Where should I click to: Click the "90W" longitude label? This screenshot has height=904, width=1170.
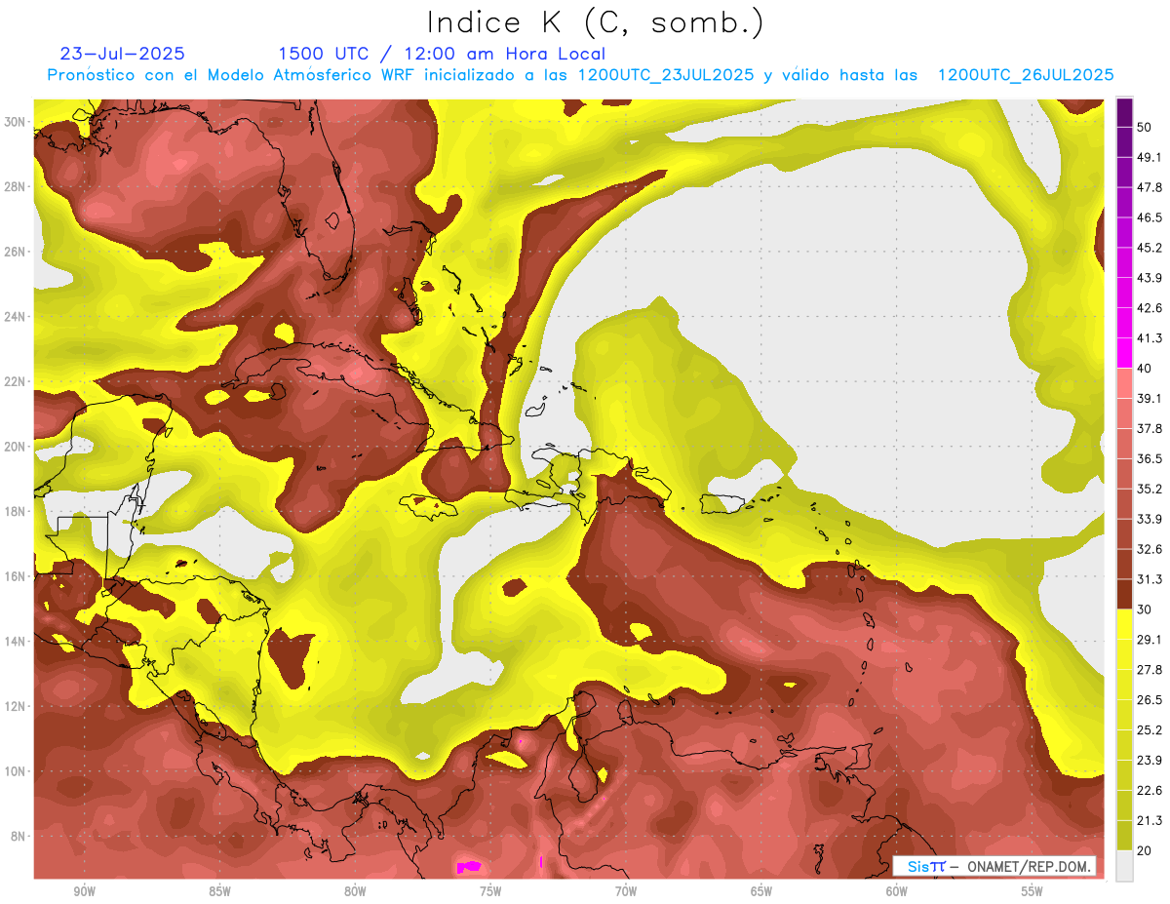(x=84, y=891)
